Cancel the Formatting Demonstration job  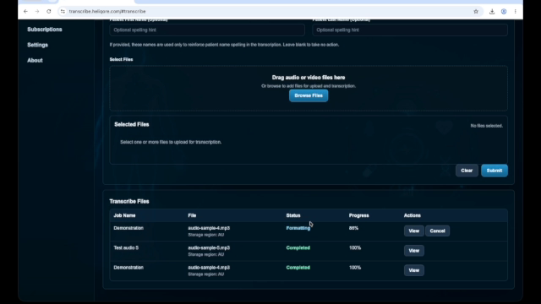(437, 231)
